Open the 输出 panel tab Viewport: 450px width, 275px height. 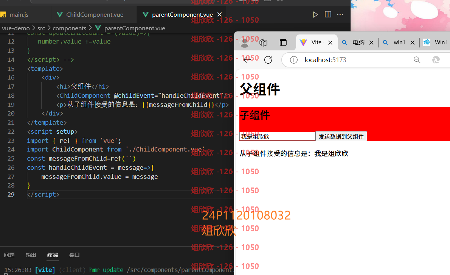(31, 255)
